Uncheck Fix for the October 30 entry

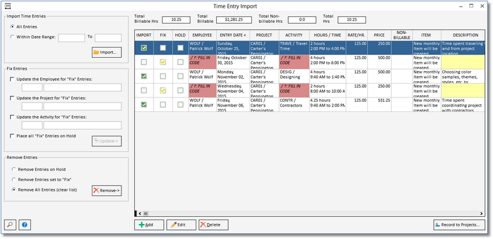click(163, 62)
